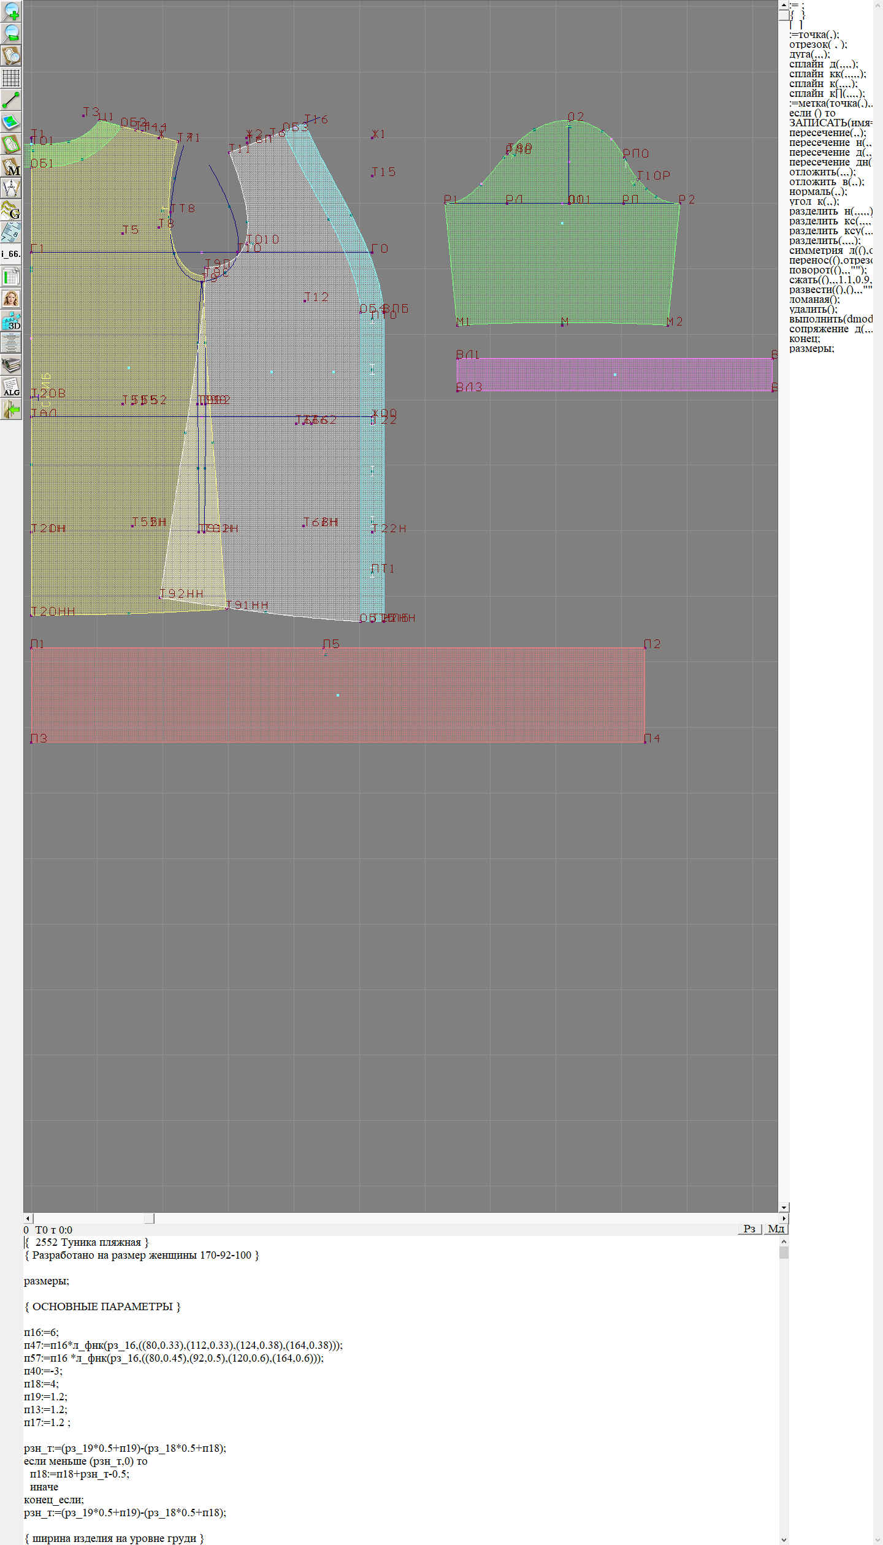
Task: Click the canvas horizontal scrollbar left arrow
Action: (28, 1218)
